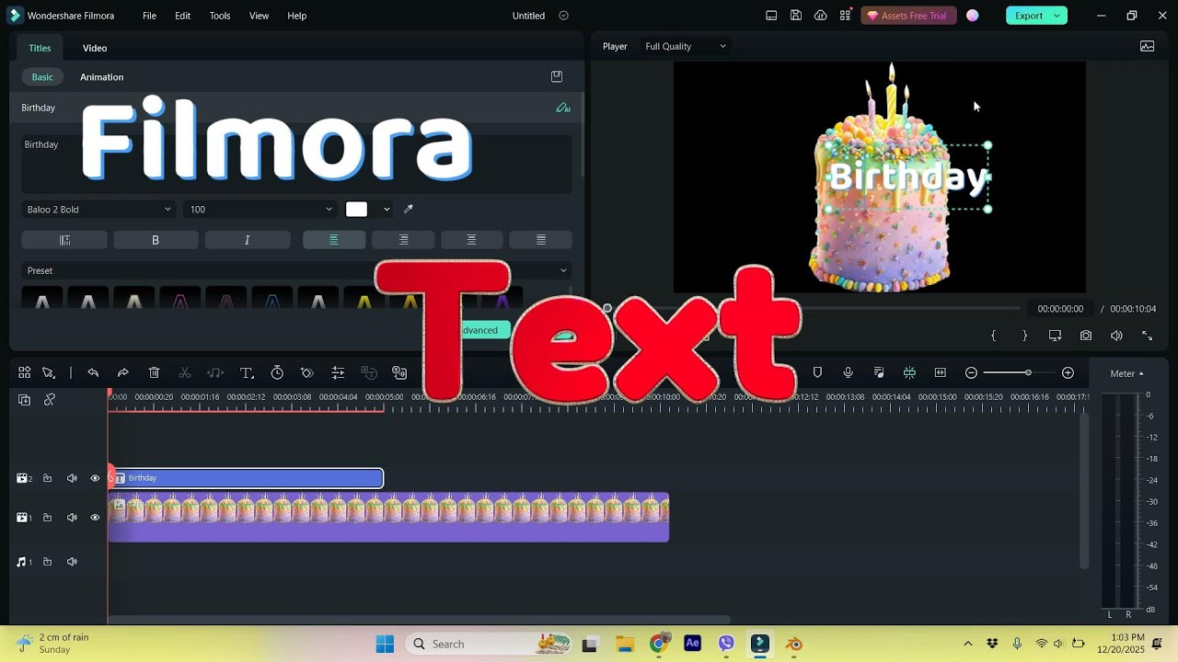Viewport: 1178px width, 662px height.
Task: Add a new track with add-track icon
Action: (24, 400)
